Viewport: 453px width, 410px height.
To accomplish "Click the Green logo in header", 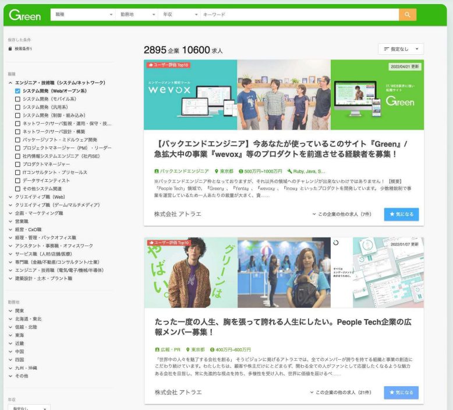I will click(25, 15).
